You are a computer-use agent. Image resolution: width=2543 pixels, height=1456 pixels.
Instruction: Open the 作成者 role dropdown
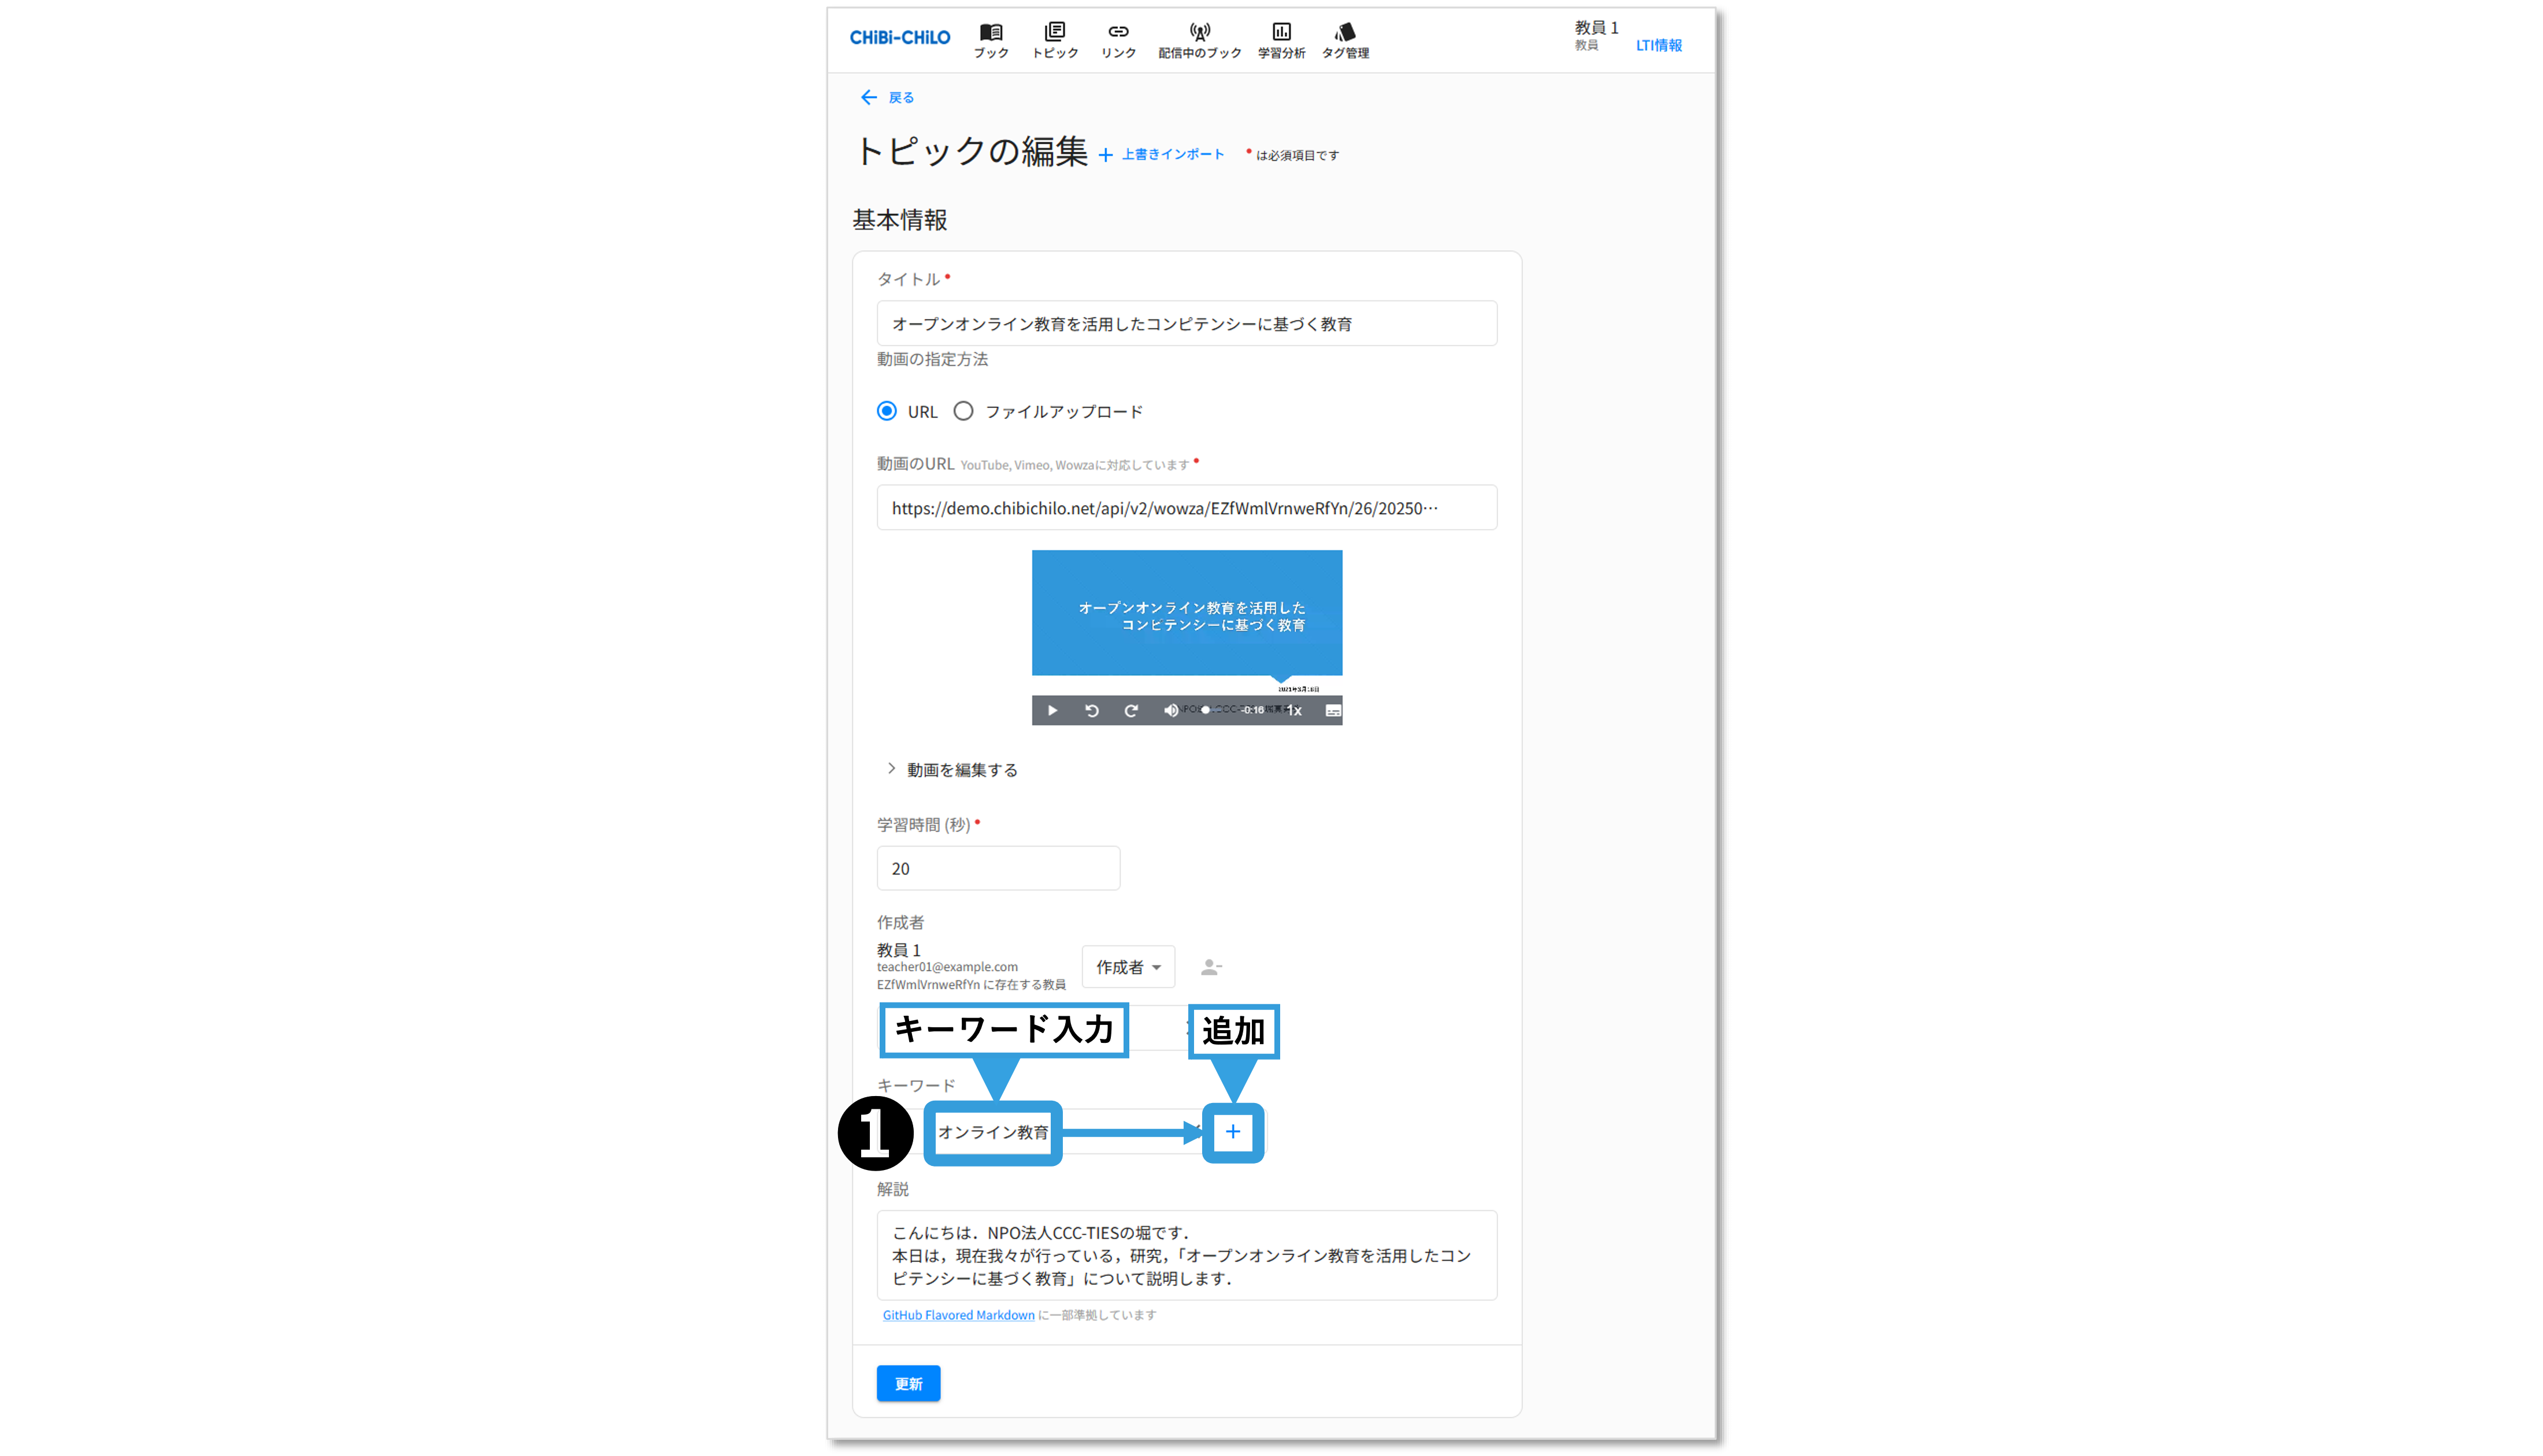(1128, 967)
